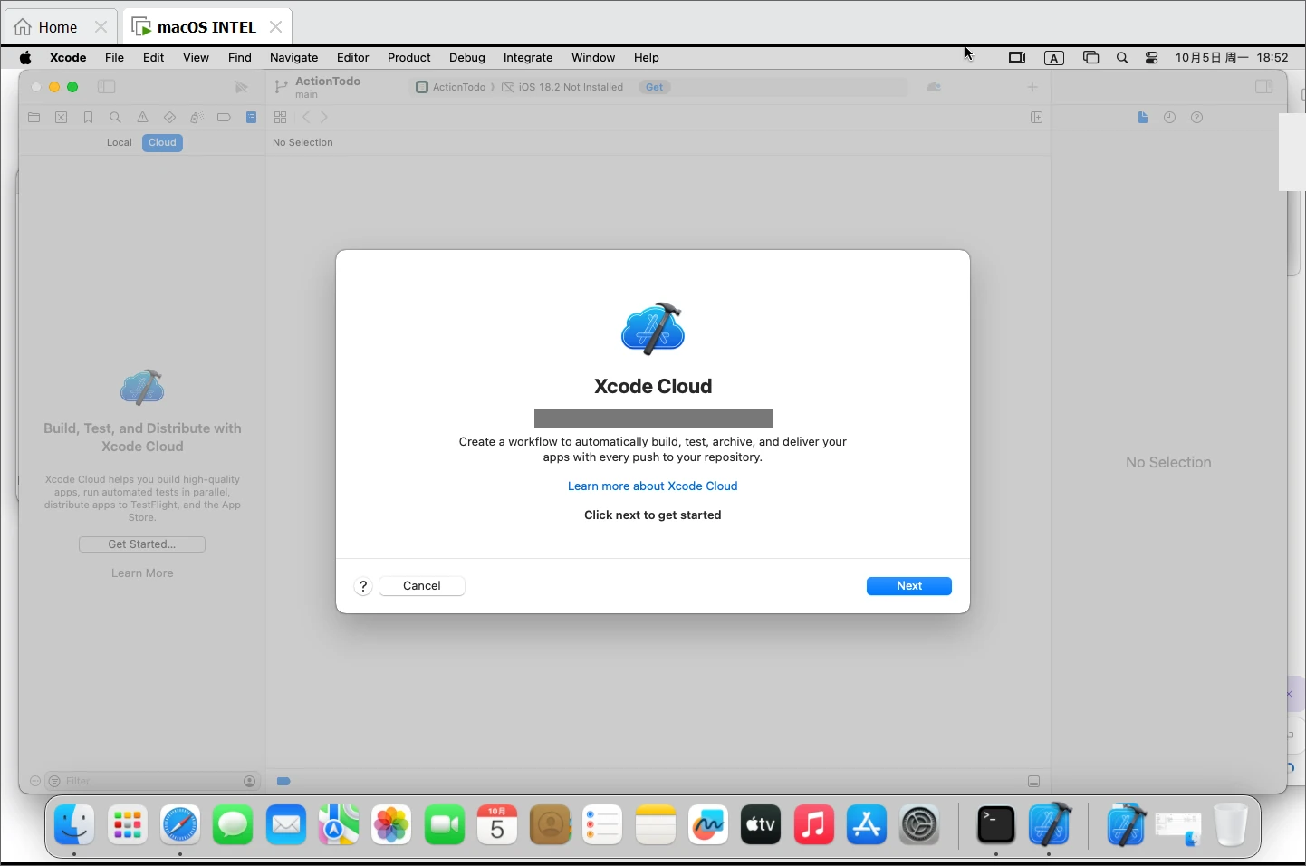This screenshot has width=1306, height=866.
Task: Open the ActionTodo main branch menu
Action: [x=318, y=87]
